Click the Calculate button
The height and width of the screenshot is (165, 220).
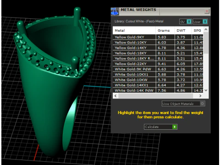(160, 127)
